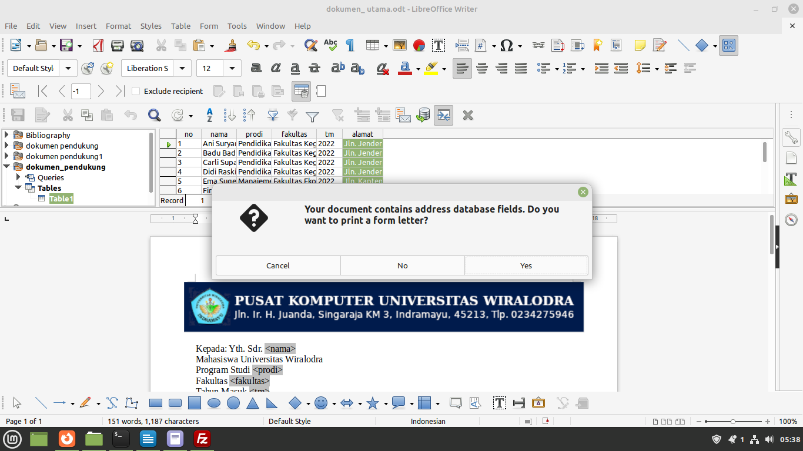Toggle Data Sources view button
The width and height of the screenshot is (803, 451).
(301, 91)
